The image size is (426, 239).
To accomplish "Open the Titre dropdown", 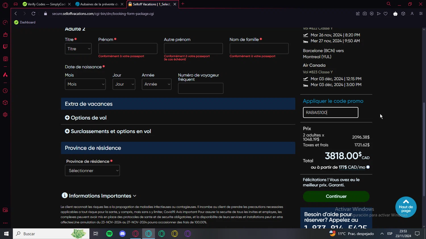I will [78, 49].
